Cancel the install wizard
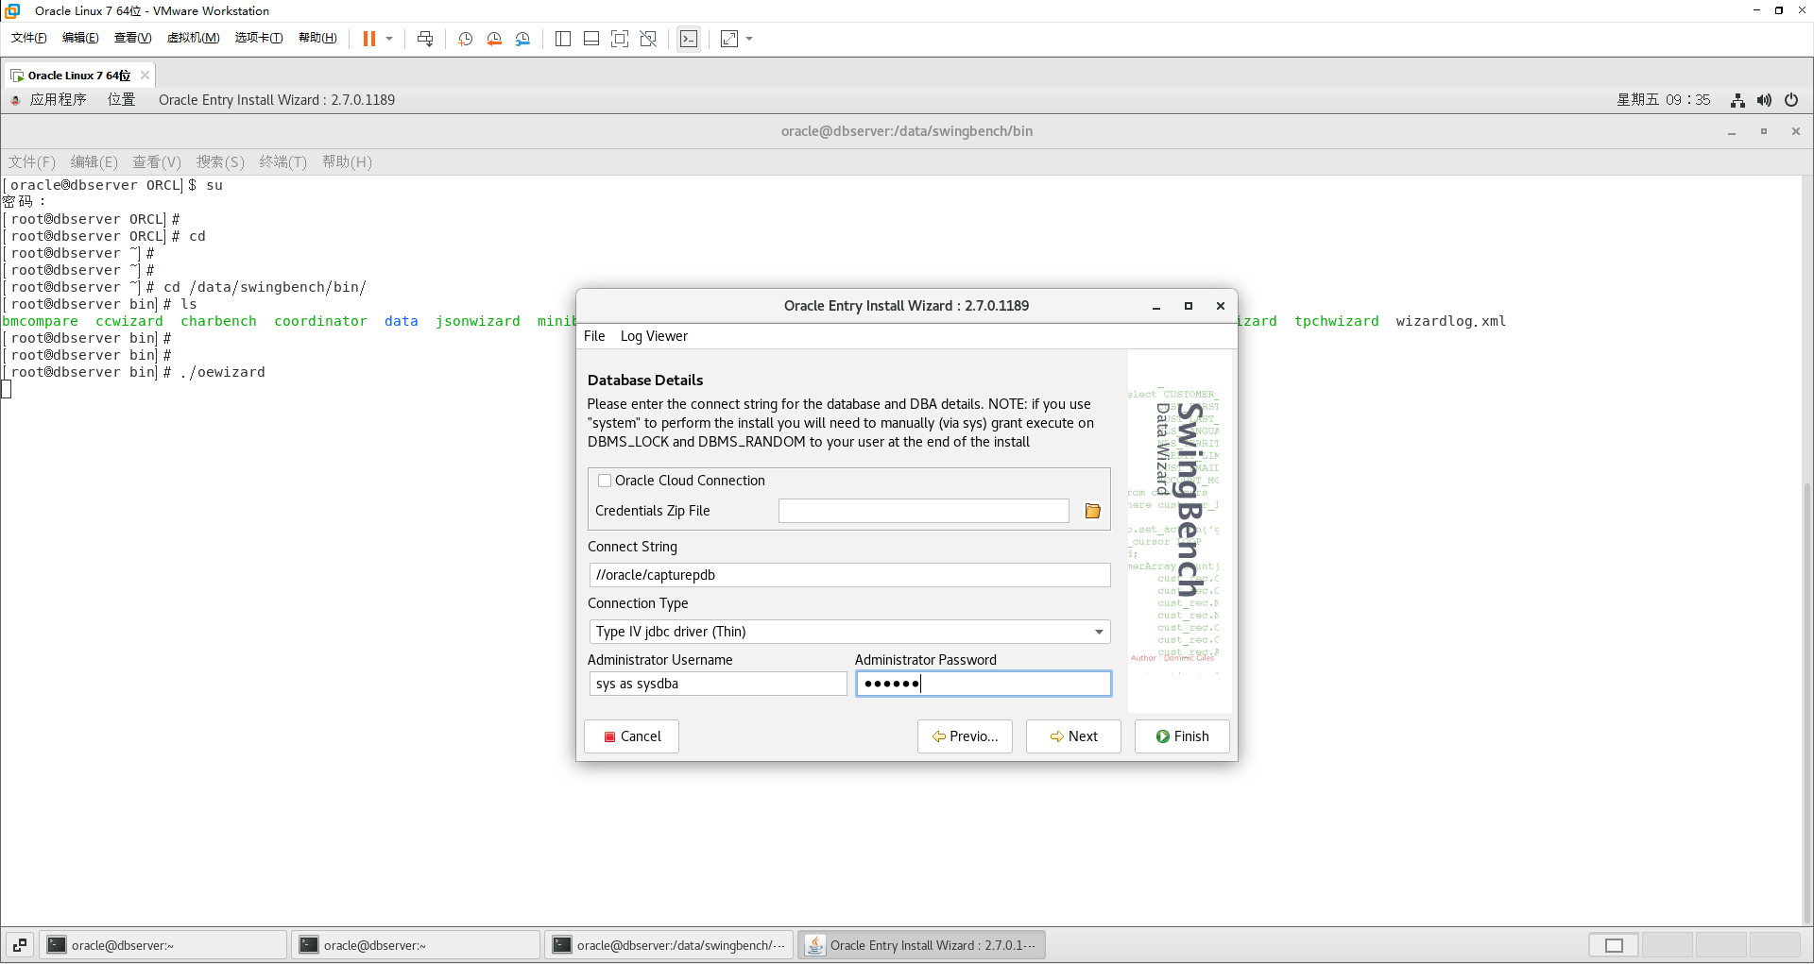This screenshot has height=964, width=1814. pyautogui.click(x=631, y=736)
